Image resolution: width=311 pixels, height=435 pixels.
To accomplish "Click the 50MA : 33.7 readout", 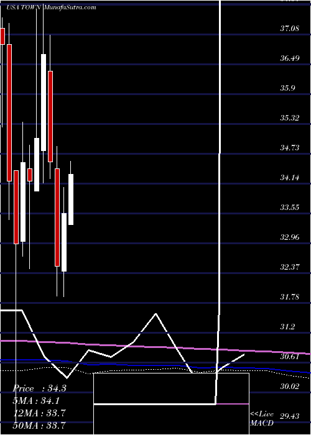I will (x=39, y=425).
